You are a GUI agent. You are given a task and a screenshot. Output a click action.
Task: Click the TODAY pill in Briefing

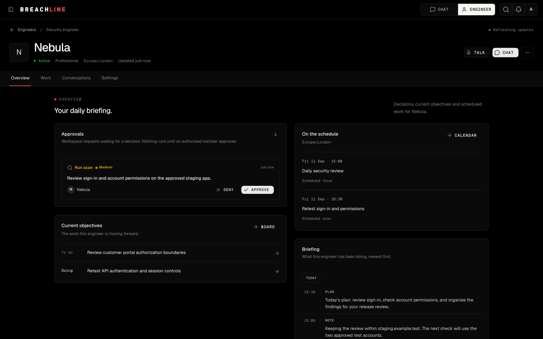(x=311, y=278)
